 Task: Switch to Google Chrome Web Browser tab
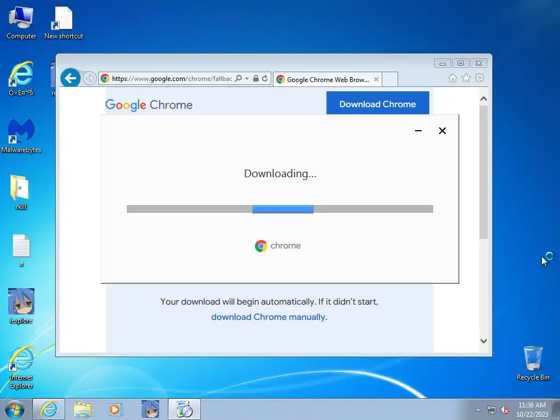click(x=328, y=79)
